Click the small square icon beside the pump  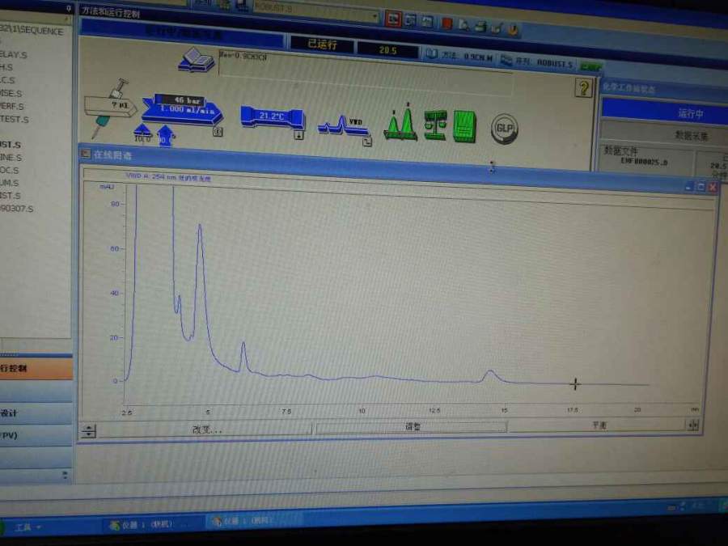[218, 132]
